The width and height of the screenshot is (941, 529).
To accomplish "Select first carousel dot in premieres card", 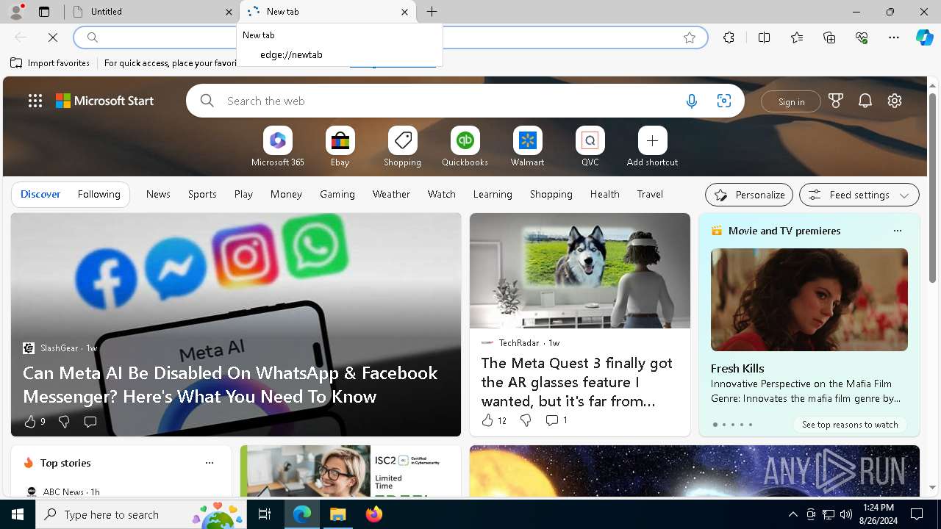I will pyautogui.click(x=715, y=425).
